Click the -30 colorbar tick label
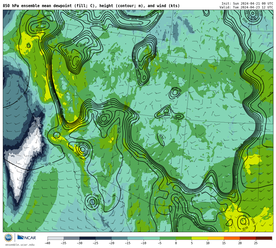 (79, 243)
